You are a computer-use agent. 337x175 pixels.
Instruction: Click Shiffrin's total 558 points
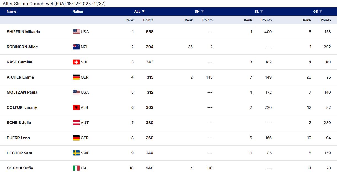coord(149,32)
